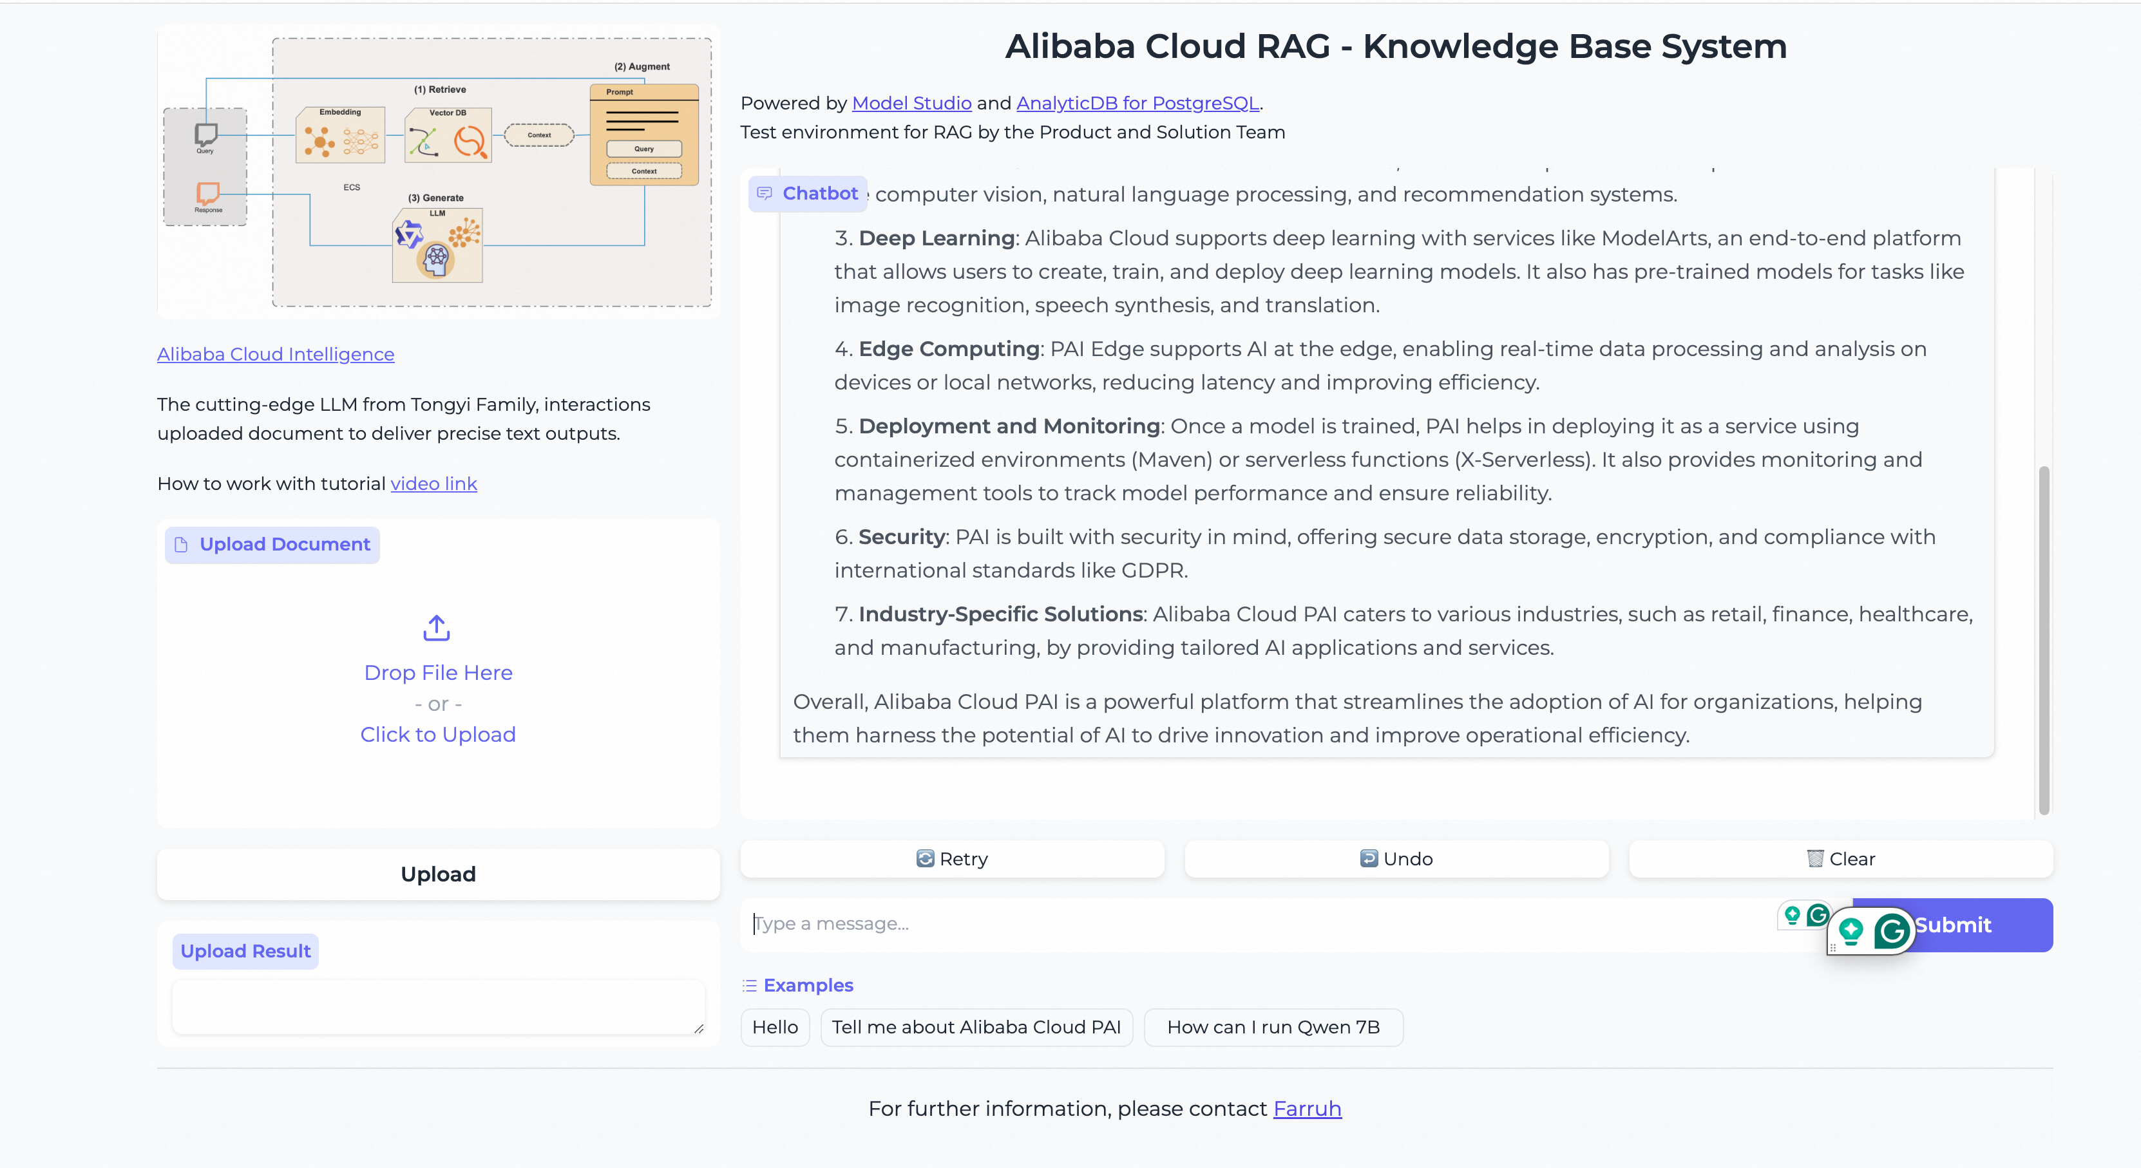Click the Upload button
The width and height of the screenshot is (2141, 1168).
pos(438,874)
